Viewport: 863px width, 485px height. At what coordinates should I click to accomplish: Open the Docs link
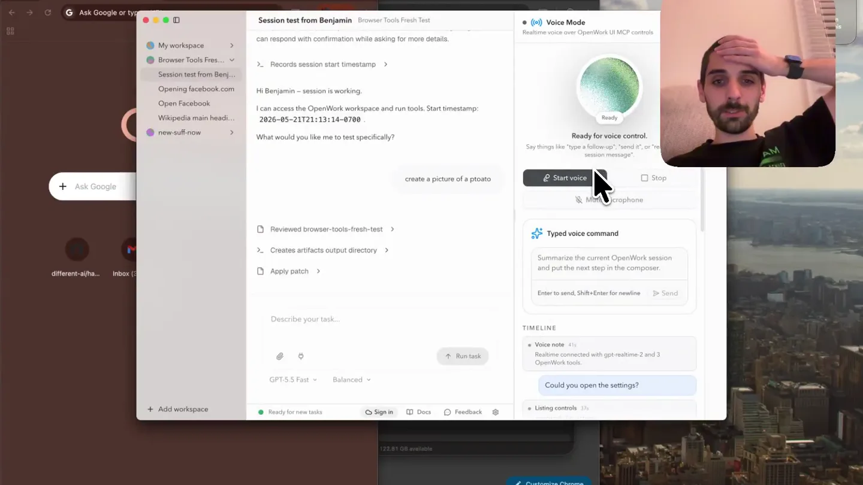coord(418,412)
